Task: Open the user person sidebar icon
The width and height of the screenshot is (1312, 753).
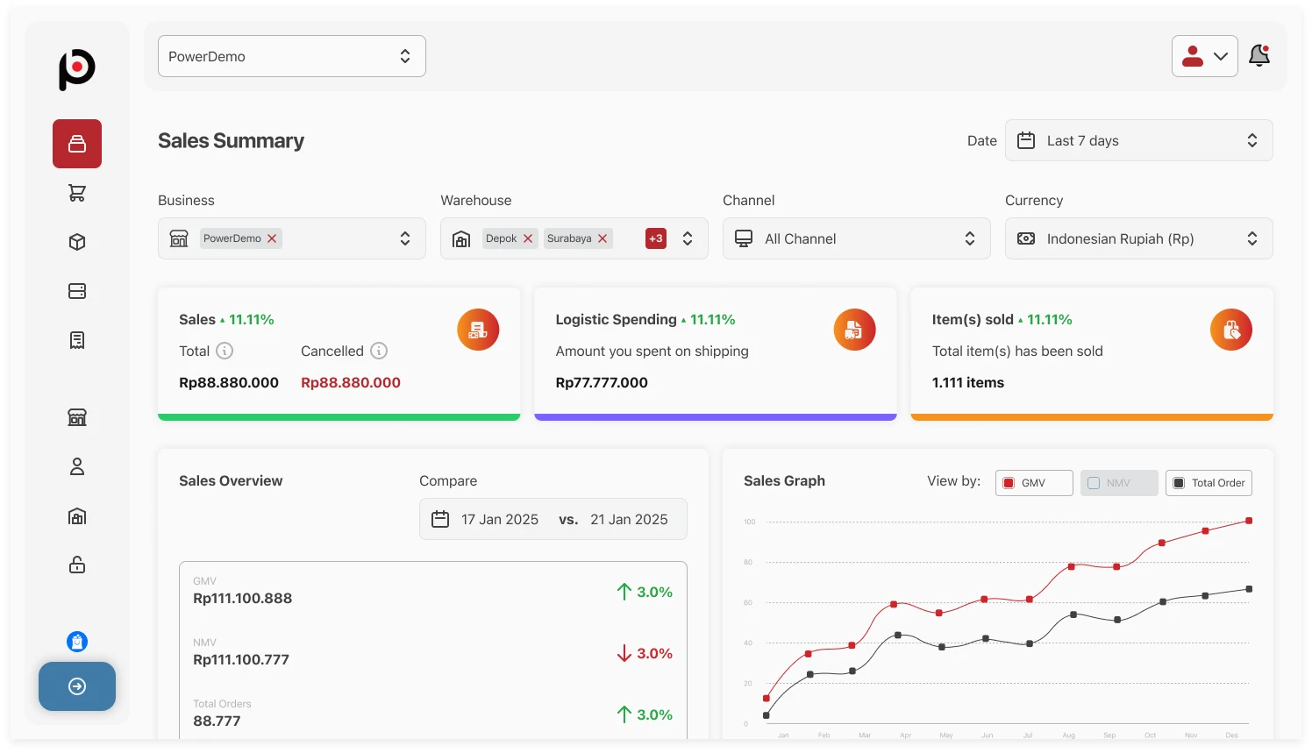Action: 77,466
